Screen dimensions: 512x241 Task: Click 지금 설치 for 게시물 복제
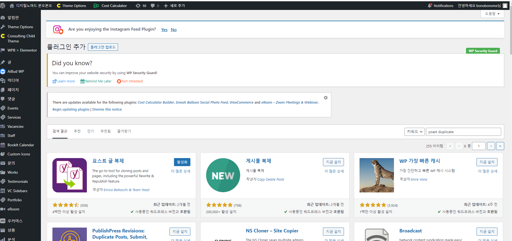click(x=333, y=162)
